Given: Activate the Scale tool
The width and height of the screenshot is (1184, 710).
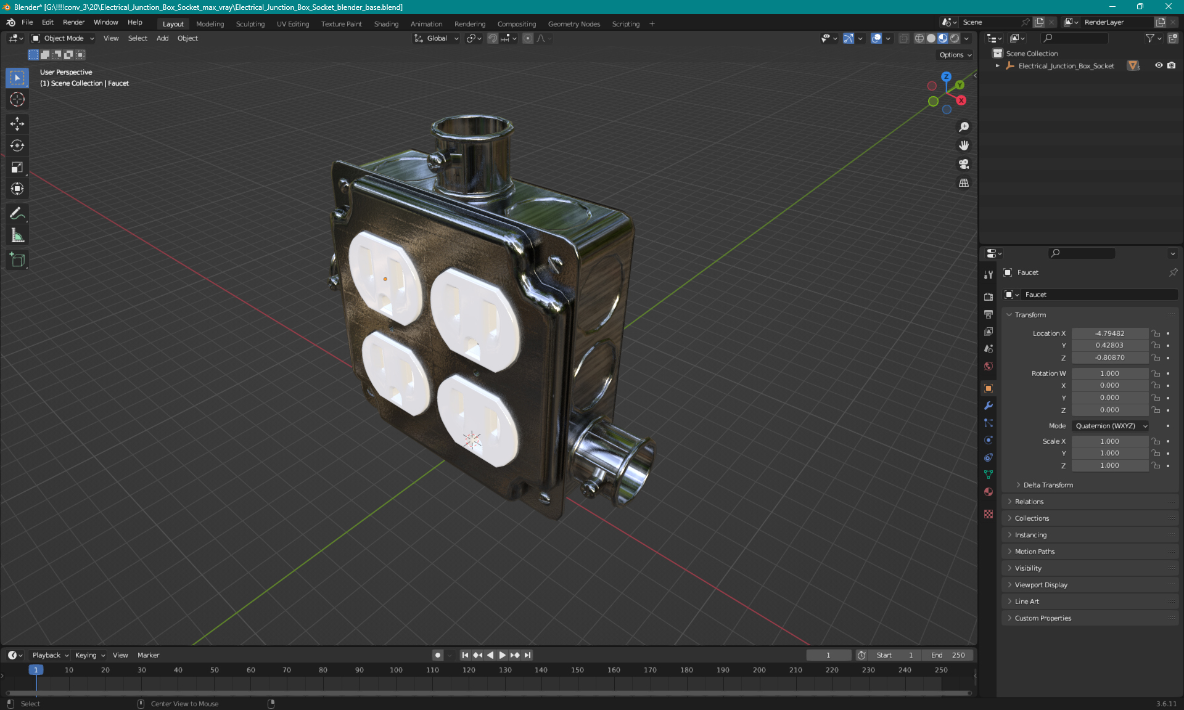Looking at the screenshot, I should tap(17, 167).
